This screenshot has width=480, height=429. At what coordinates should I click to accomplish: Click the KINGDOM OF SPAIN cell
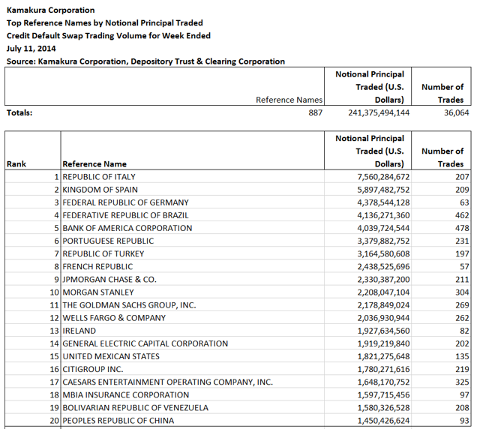coord(192,190)
